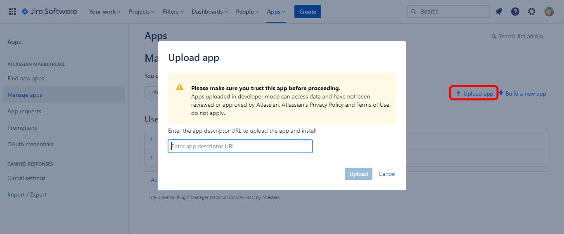Focus the app descriptor URL field
Image resolution: width=564 pixels, height=234 pixels.
pyautogui.click(x=240, y=146)
